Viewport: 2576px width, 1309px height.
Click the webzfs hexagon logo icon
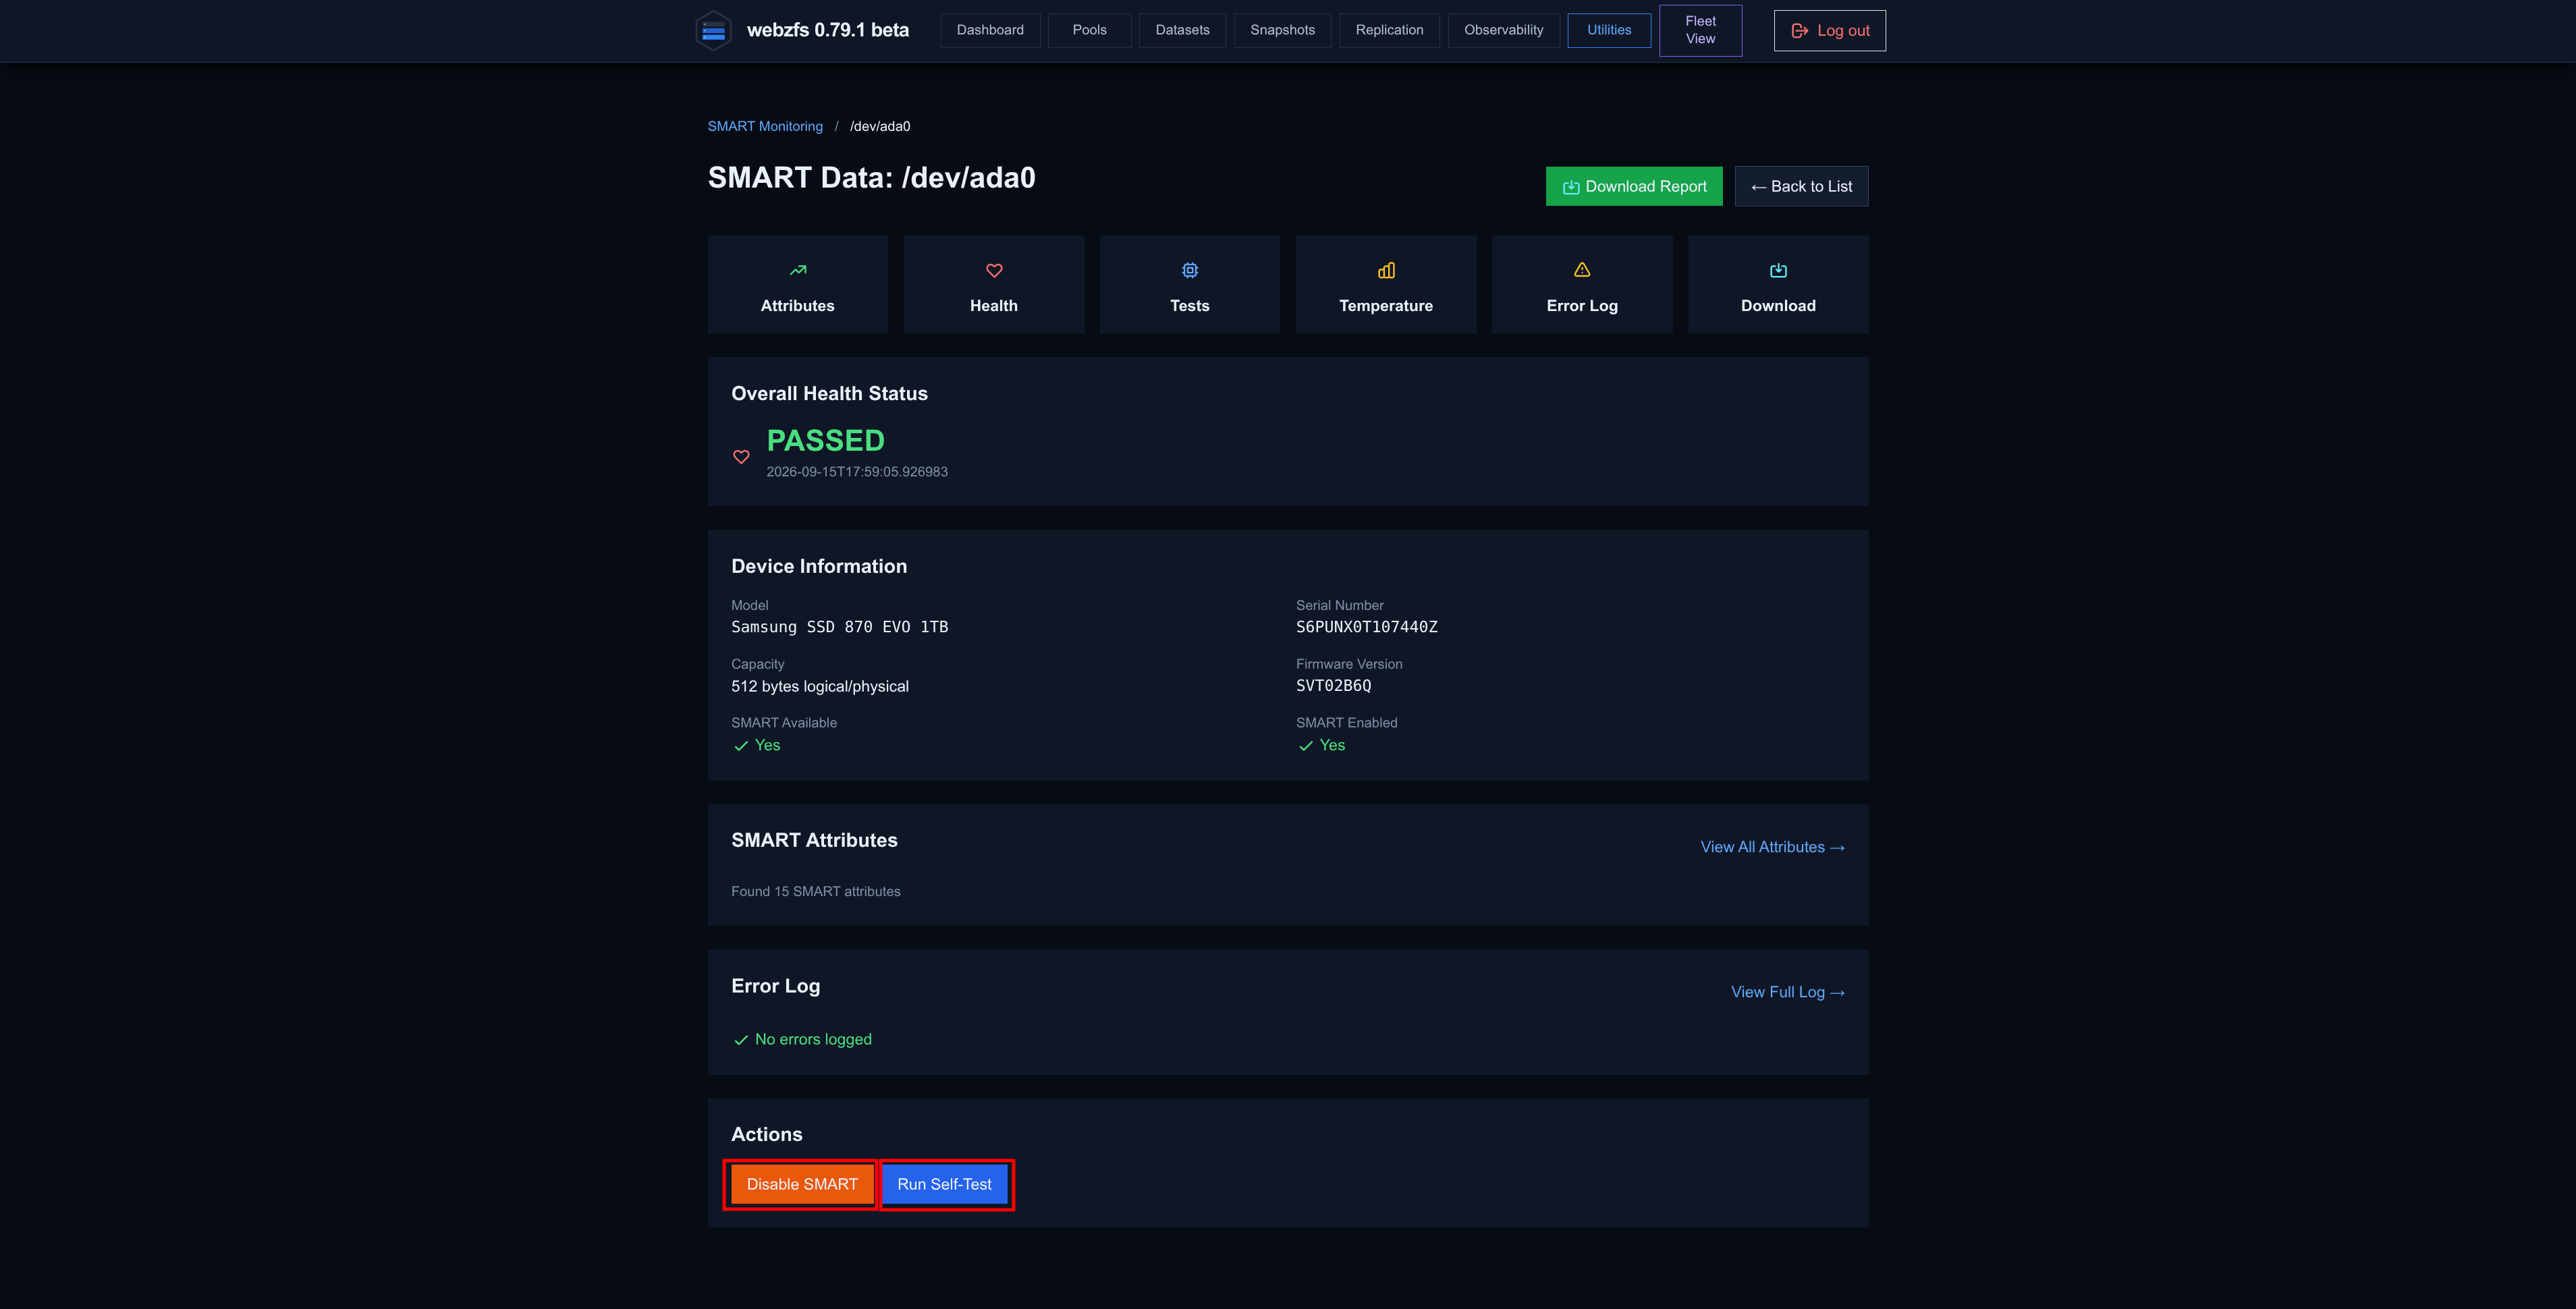click(713, 30)
